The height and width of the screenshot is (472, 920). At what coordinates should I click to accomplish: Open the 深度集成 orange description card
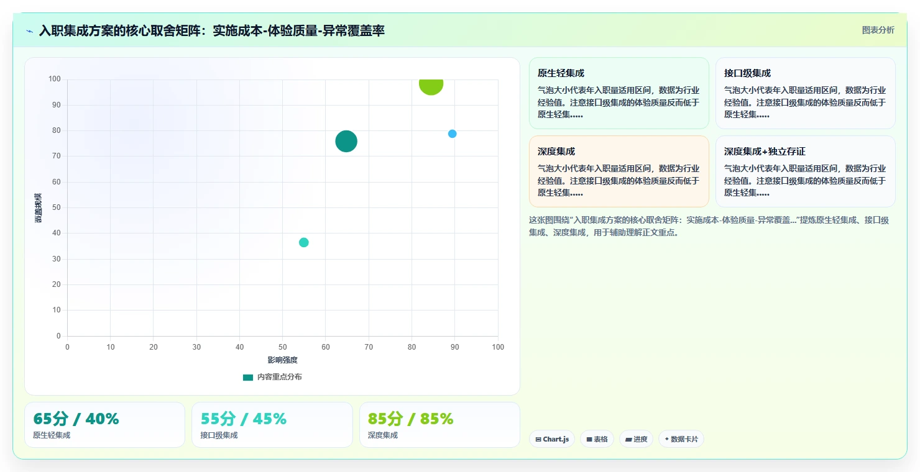click(x=619, y=171)
